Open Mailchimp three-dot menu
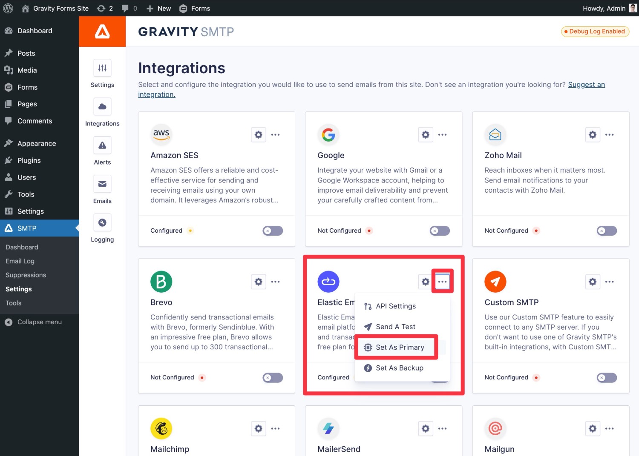The height and width of the screenshot is (456, 639). tap(276, 428)
